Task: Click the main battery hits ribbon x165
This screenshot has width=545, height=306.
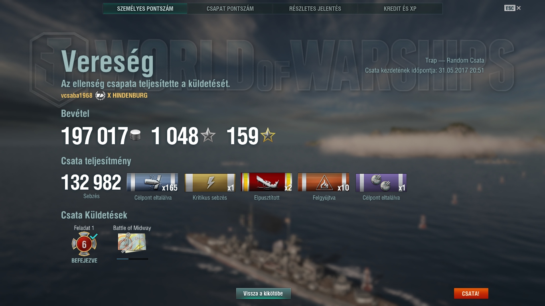Action: coord(152,182)
